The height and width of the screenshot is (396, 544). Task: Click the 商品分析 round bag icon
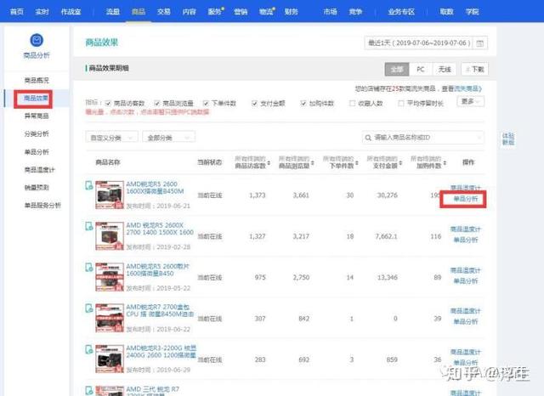(37, 40)
